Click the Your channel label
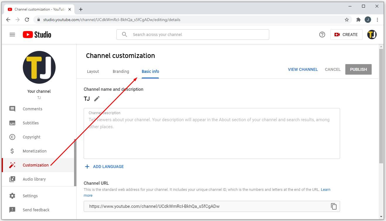The image size is (386, 221). click(39, 91)
